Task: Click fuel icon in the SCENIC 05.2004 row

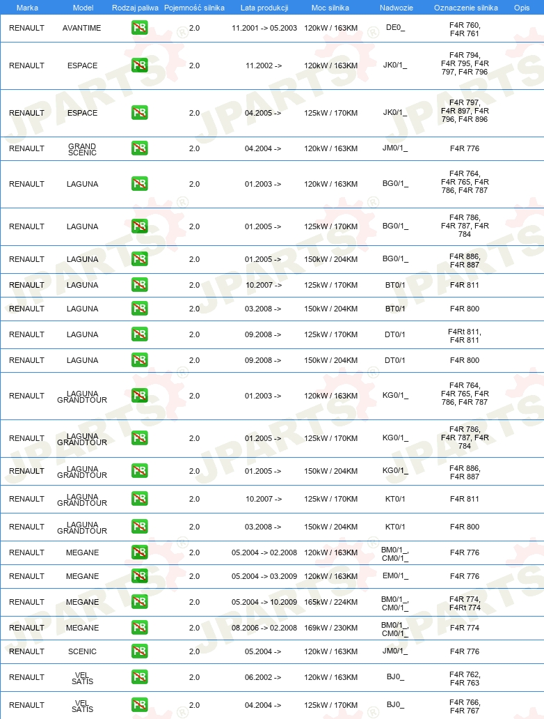Action: [x=140, y=651]
